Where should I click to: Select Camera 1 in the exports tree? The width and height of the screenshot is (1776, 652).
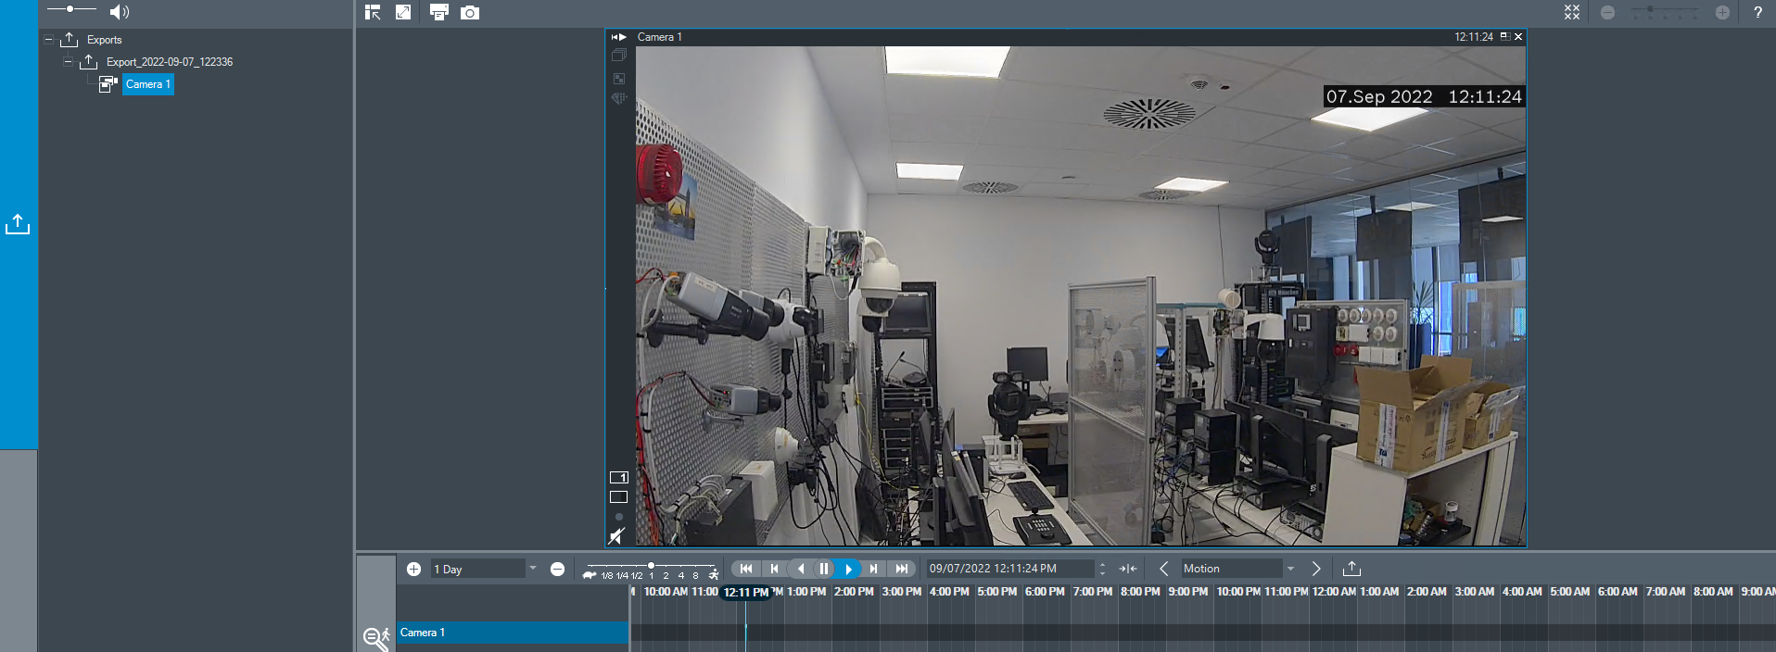pyautogui.click(x=147, y=84)
